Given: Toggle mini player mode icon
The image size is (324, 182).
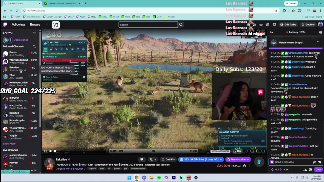Looking at the screenshot, I should tap(252, 151).
